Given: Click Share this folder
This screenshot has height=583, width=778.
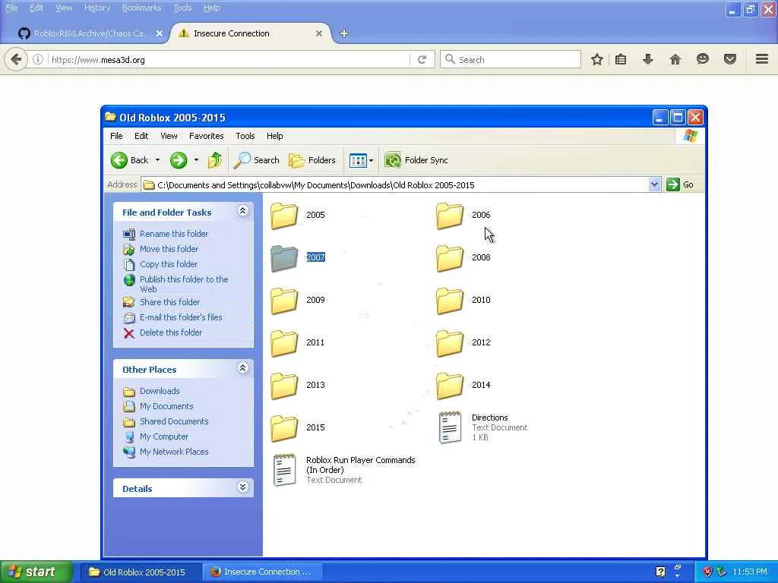Looking at the screenshot, I should (x=169, y=302).
